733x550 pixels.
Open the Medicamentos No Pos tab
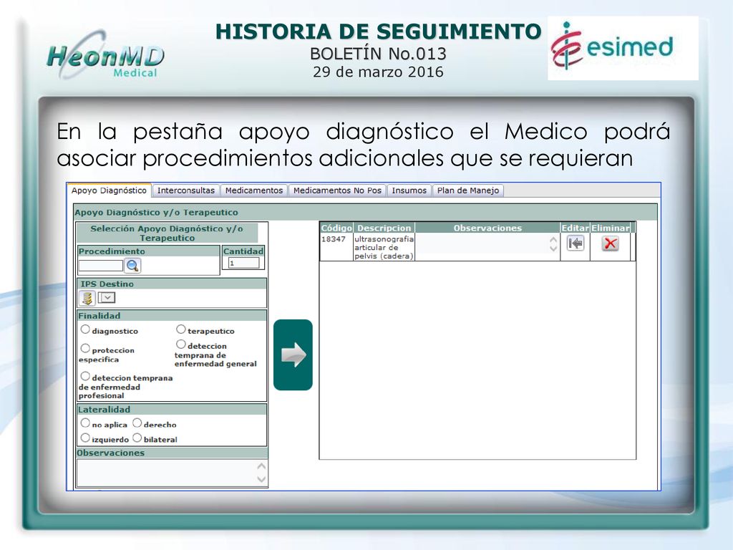(337, 190)
